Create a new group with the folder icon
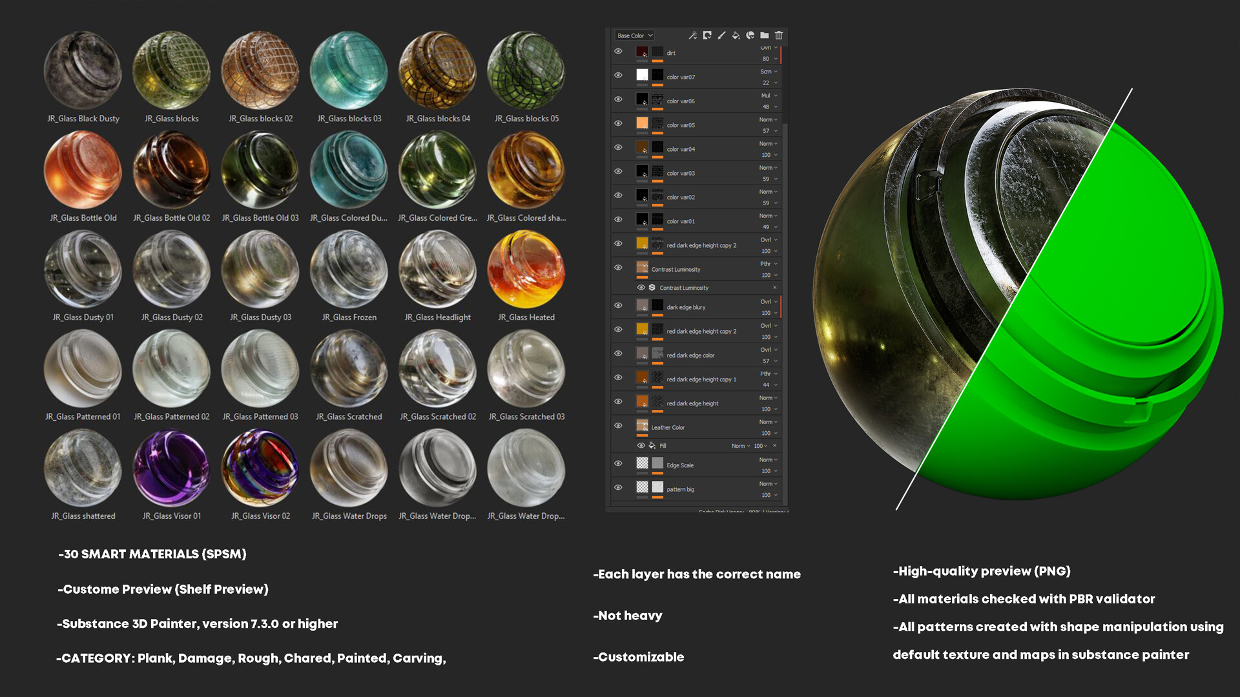Screen dimensions: 1240x697 point(764,36)
